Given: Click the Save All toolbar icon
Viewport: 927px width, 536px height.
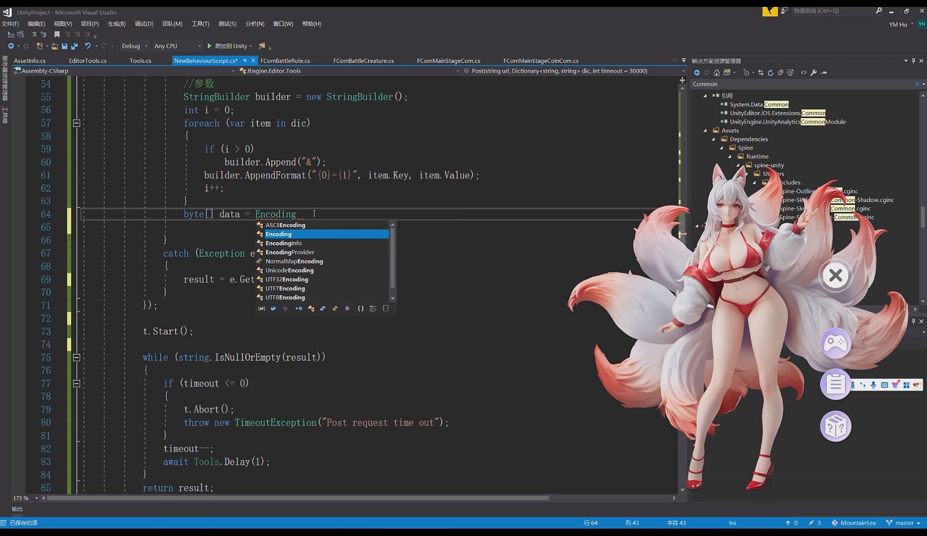Looking at the screenshot, I should [x=74, y=46].
